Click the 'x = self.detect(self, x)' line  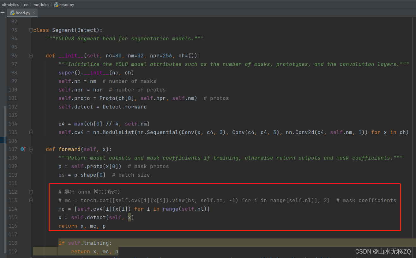[x=96, y=218]
